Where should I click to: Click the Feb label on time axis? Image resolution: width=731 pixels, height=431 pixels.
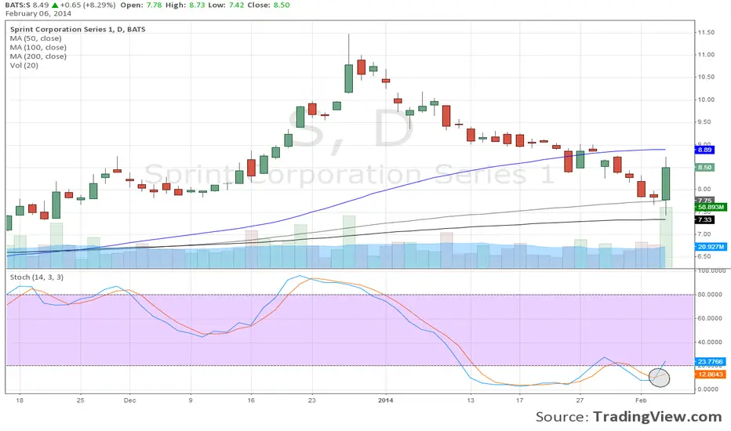pyautogui.click(x=641, y=400)
